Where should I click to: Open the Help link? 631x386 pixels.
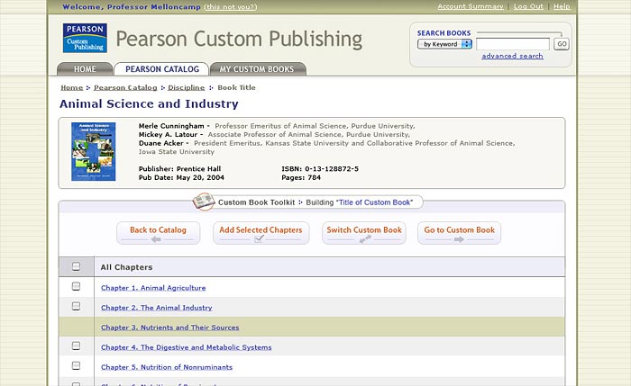coord(562,6)
